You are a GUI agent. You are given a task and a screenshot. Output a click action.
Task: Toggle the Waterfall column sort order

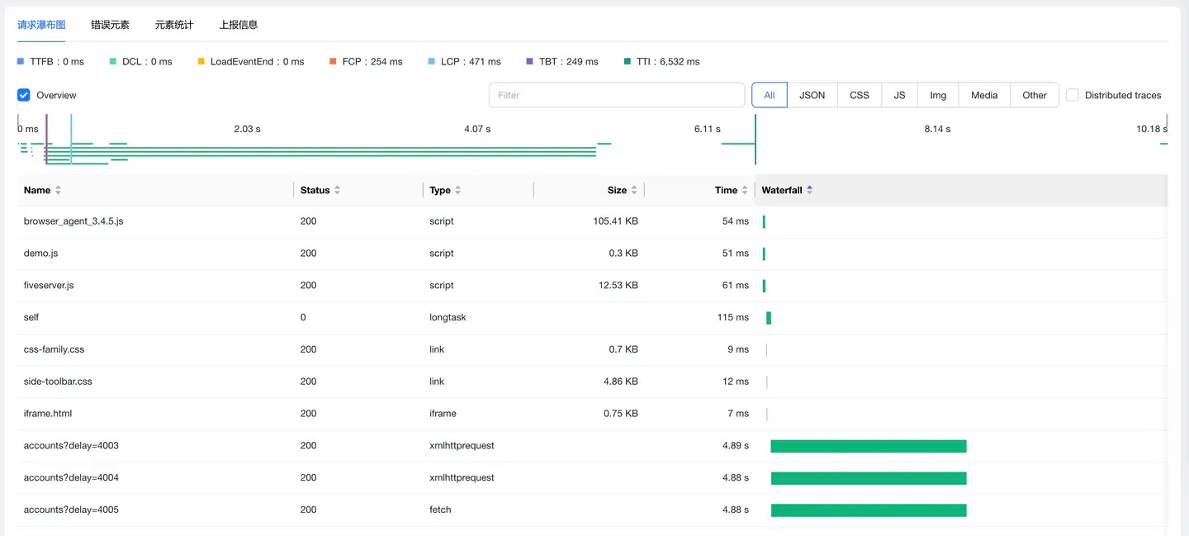click(809, 190)
